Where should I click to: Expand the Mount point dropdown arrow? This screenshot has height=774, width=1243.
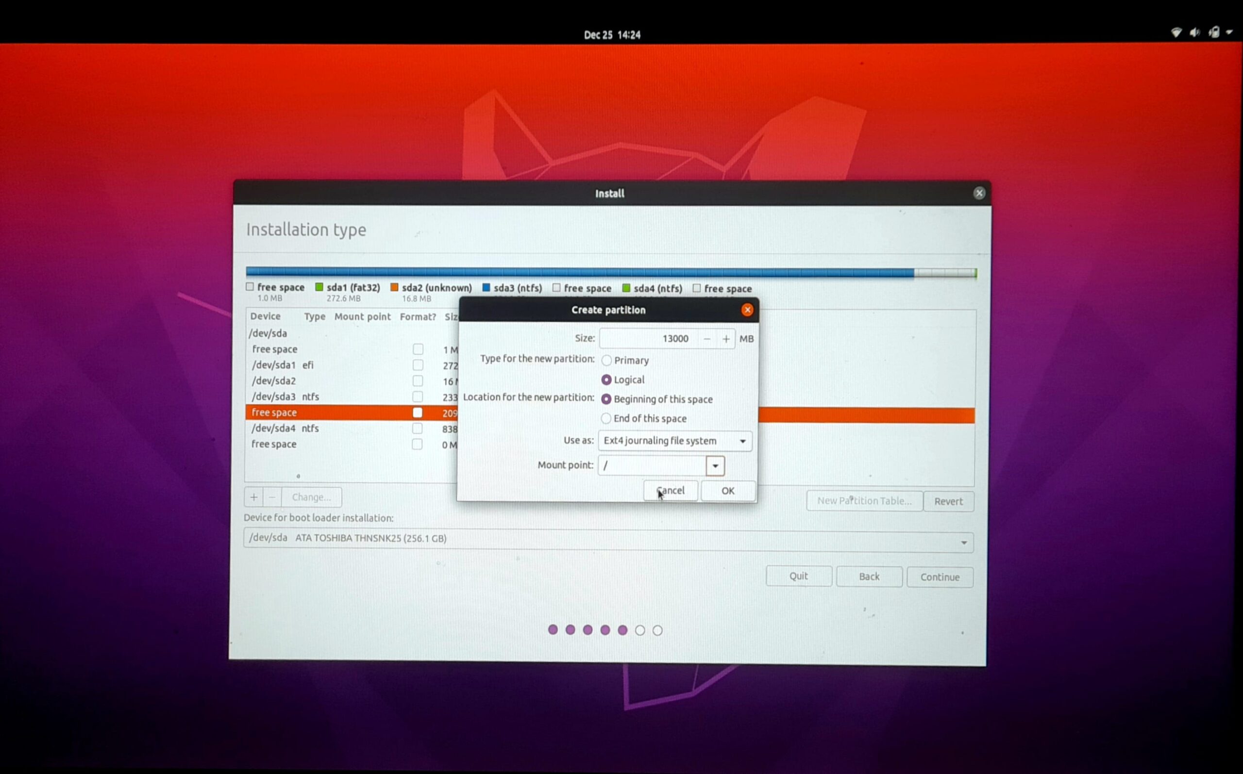click(715, 466)
